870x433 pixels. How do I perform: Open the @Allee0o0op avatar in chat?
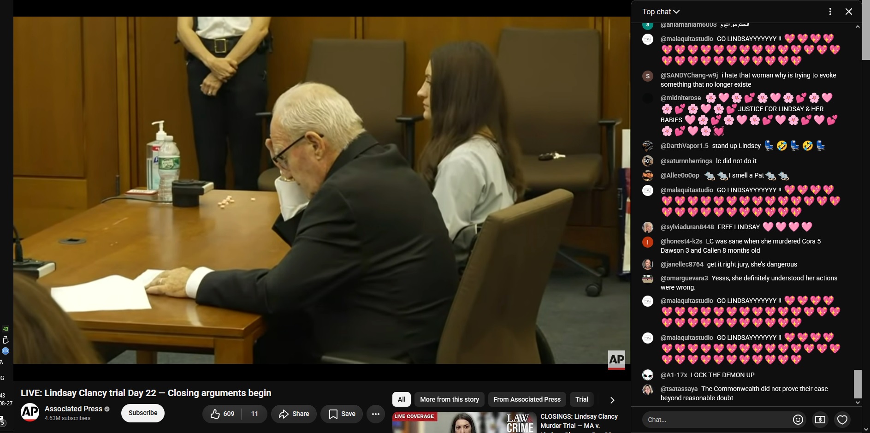(648, 176)
